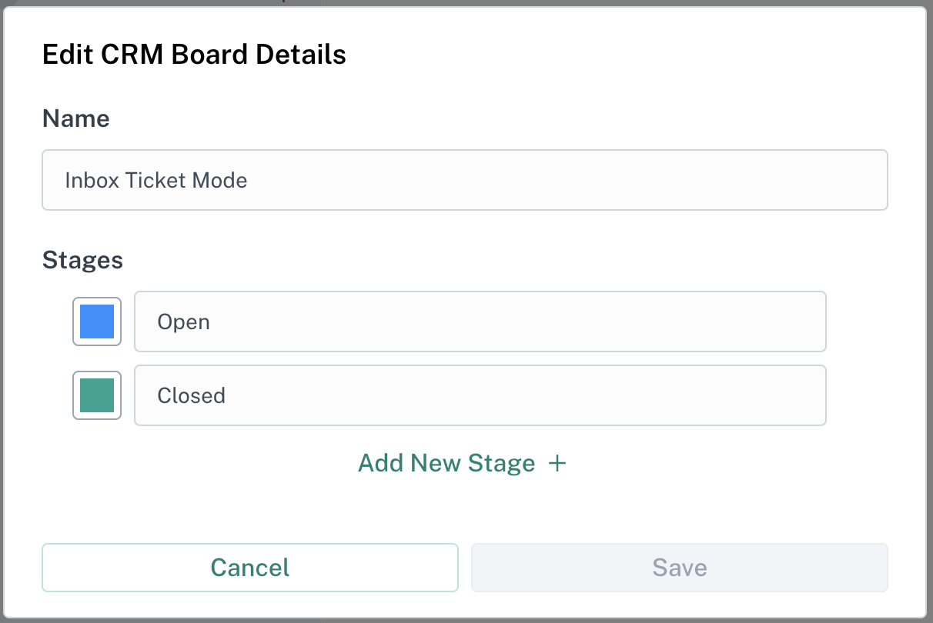Dismiss the dialog using Cancel
Image resolution: width=933 pixels, height=623 pixels.
tap(250, 568)
